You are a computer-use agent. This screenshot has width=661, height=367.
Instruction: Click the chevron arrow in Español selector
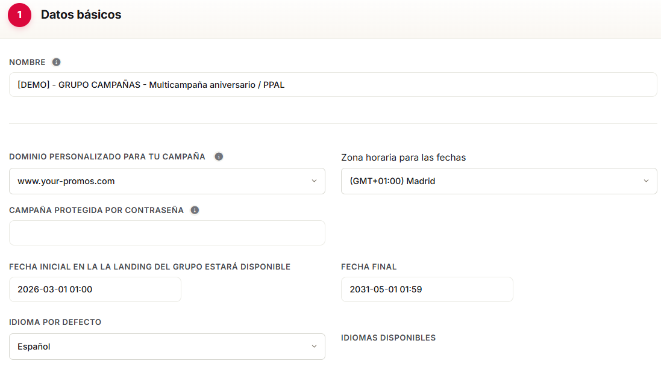tap(314, 347)
